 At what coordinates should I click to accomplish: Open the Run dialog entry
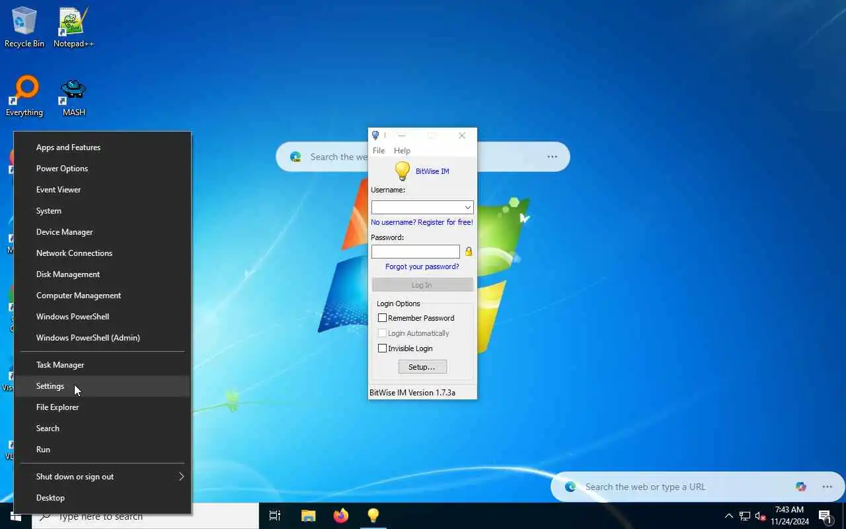[102, 450]
